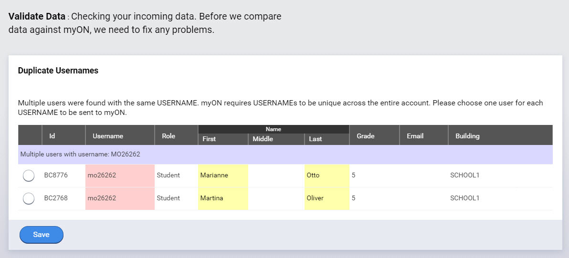
Task: Click the Name group header
Action: click(274, 129)
